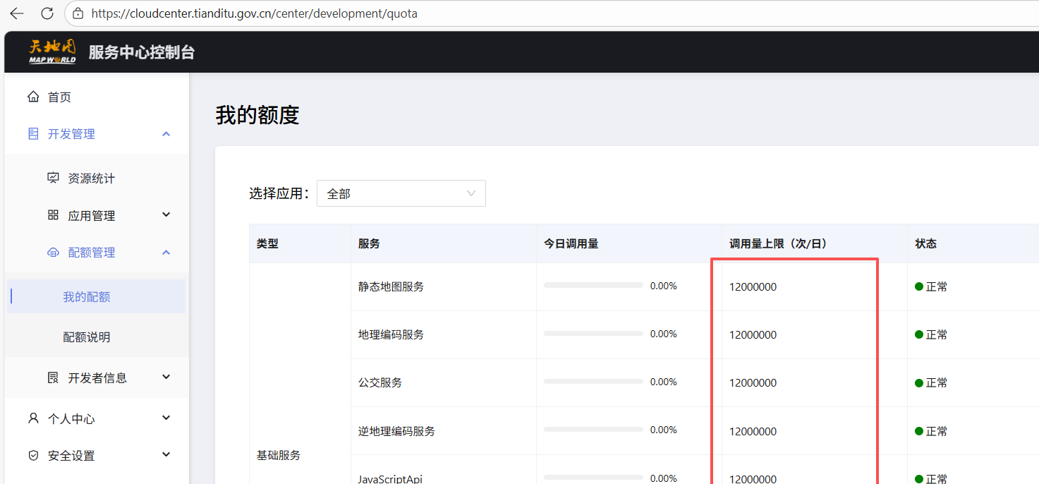Screen dimensions: 1039x484
Task: Select 我的配额 in the sidebar
Action: pyautogui.click(x=87, y=297)
